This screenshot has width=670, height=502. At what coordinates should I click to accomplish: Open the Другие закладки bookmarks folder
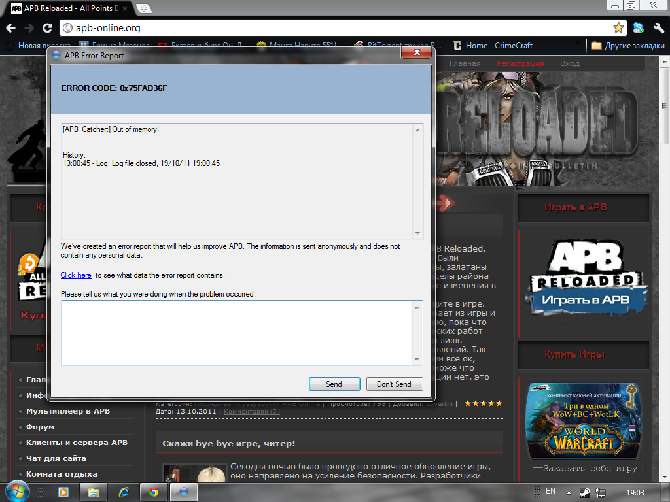pyautogui.click(x=628, y=46)
